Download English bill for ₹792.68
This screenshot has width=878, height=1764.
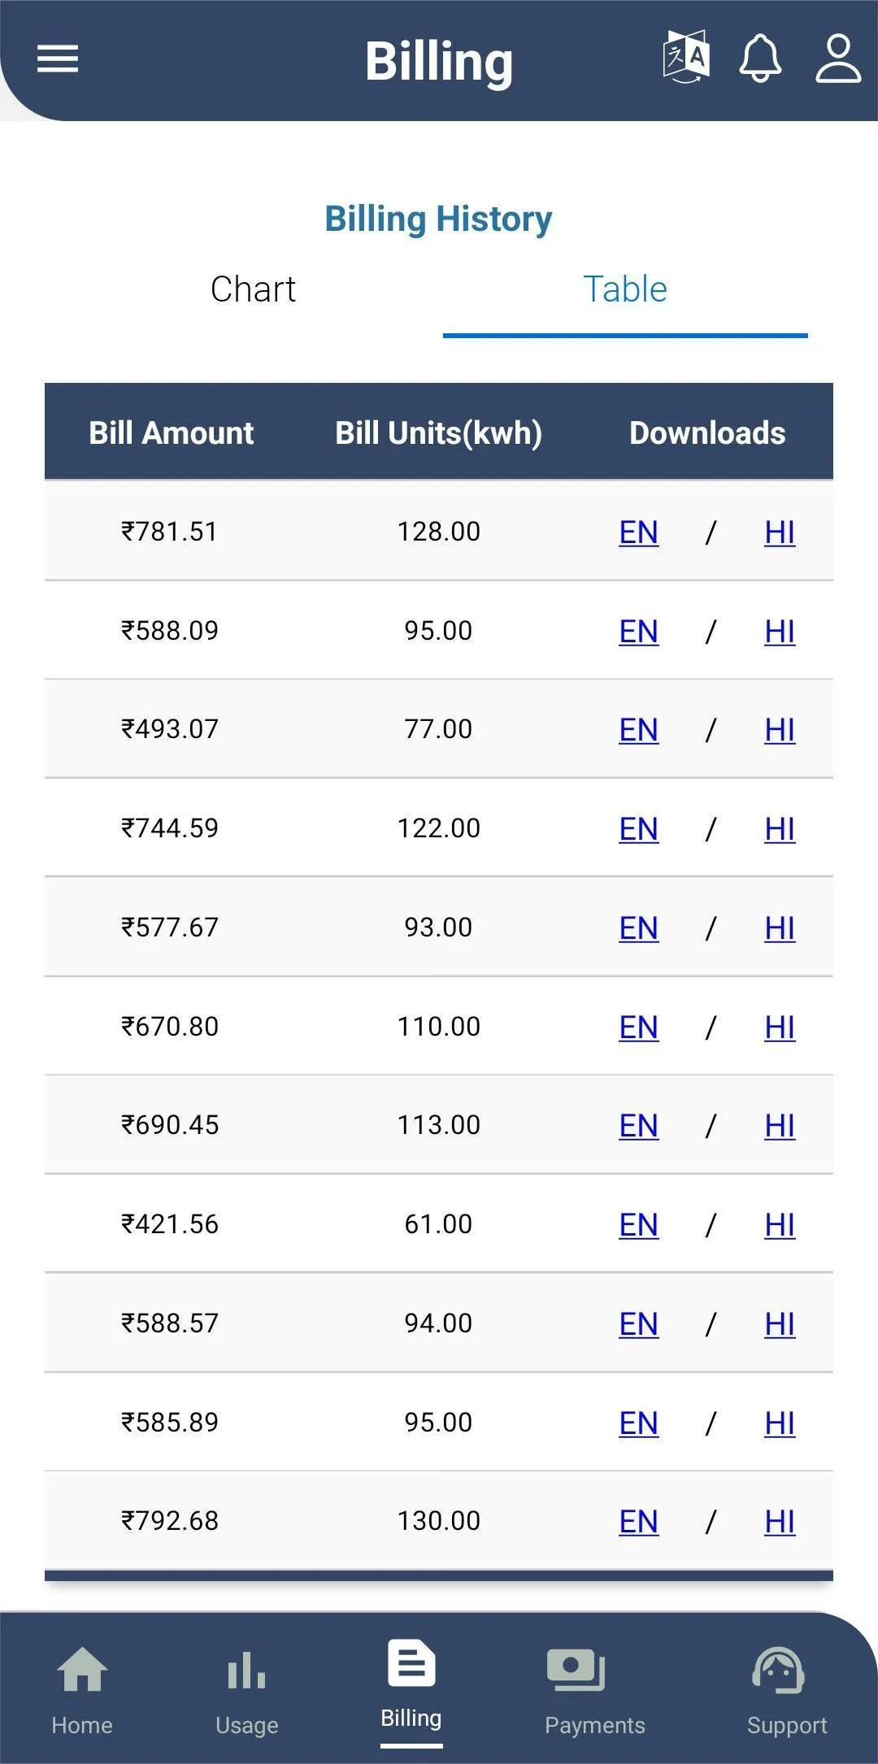(x=638, y=1522)
